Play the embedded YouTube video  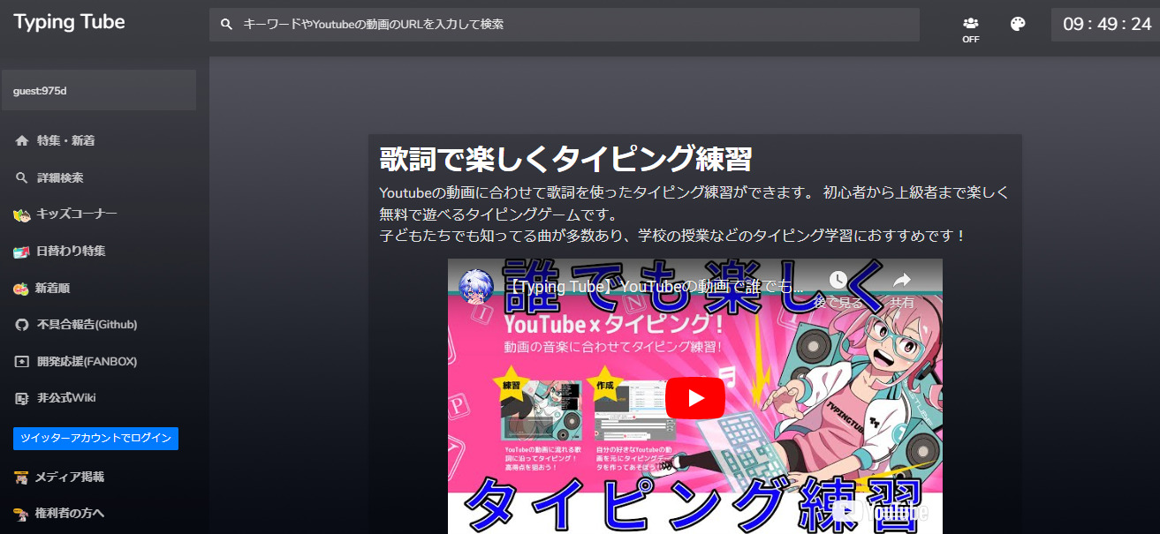point(695,398)
